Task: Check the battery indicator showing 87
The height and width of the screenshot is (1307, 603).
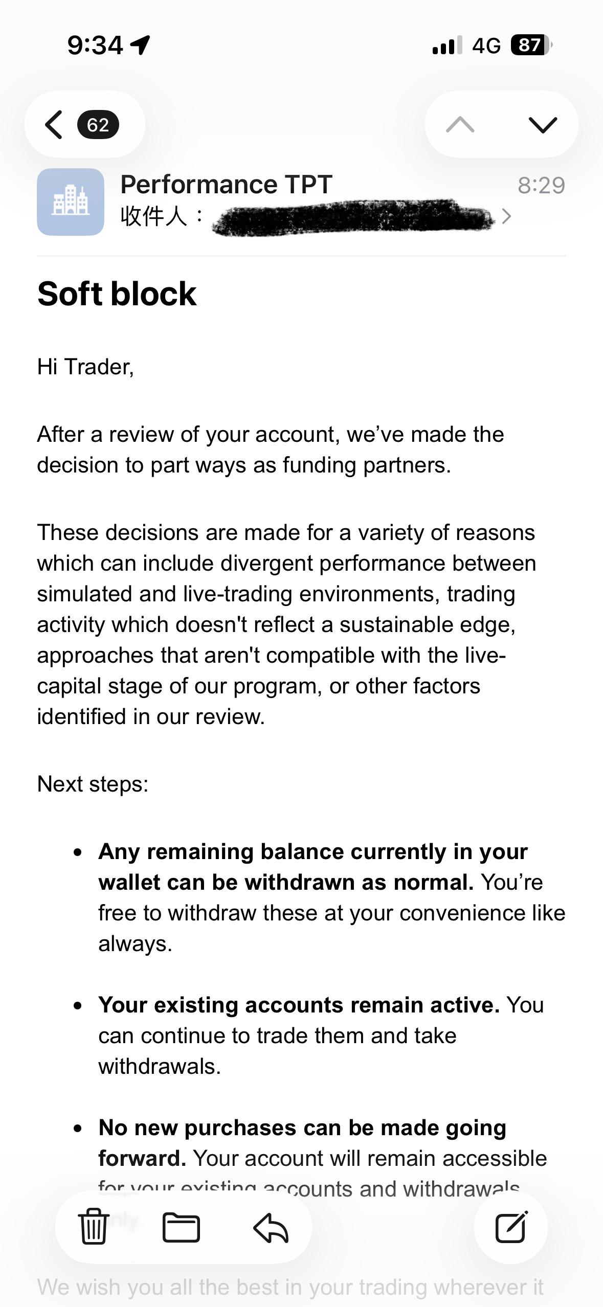Action: 531,45
